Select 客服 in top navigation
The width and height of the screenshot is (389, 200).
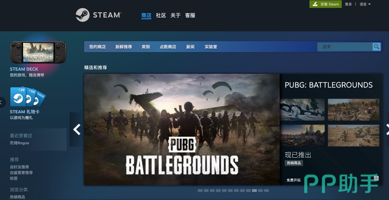(190, 15)
